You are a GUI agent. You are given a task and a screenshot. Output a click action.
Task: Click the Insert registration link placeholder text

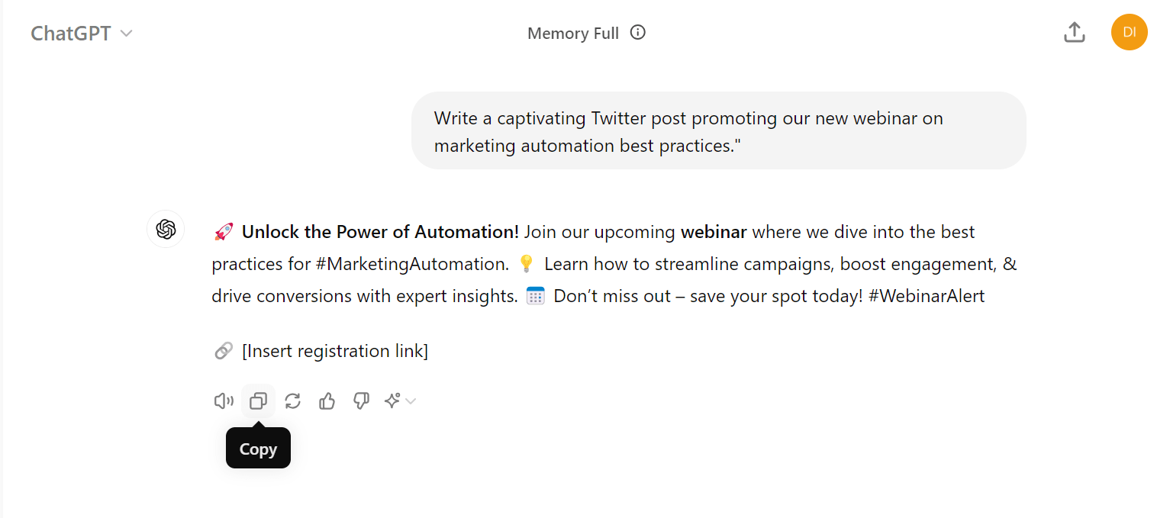pyautogui.click(x=334, y=351)
